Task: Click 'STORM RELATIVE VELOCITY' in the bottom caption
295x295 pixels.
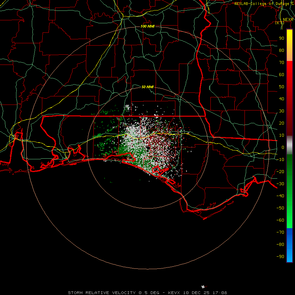Action: pos(102,293)
